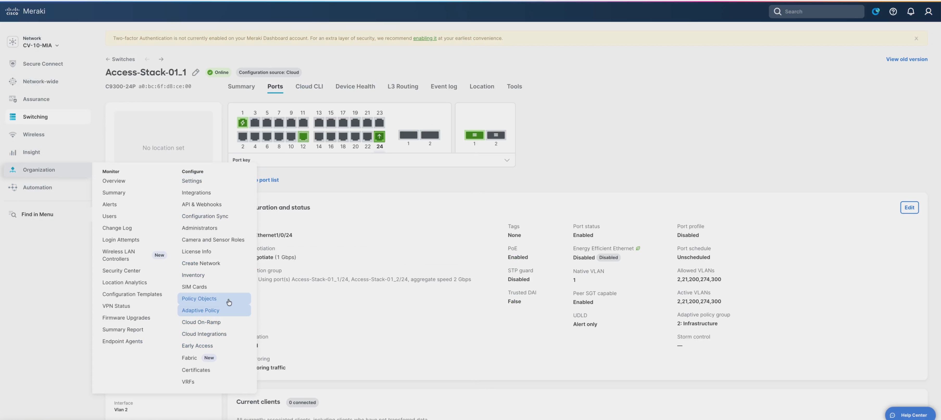Switch to the Cloud CLI tab
Image resolution: width=941 pixels, height=420 pixels.
(309, 87)
